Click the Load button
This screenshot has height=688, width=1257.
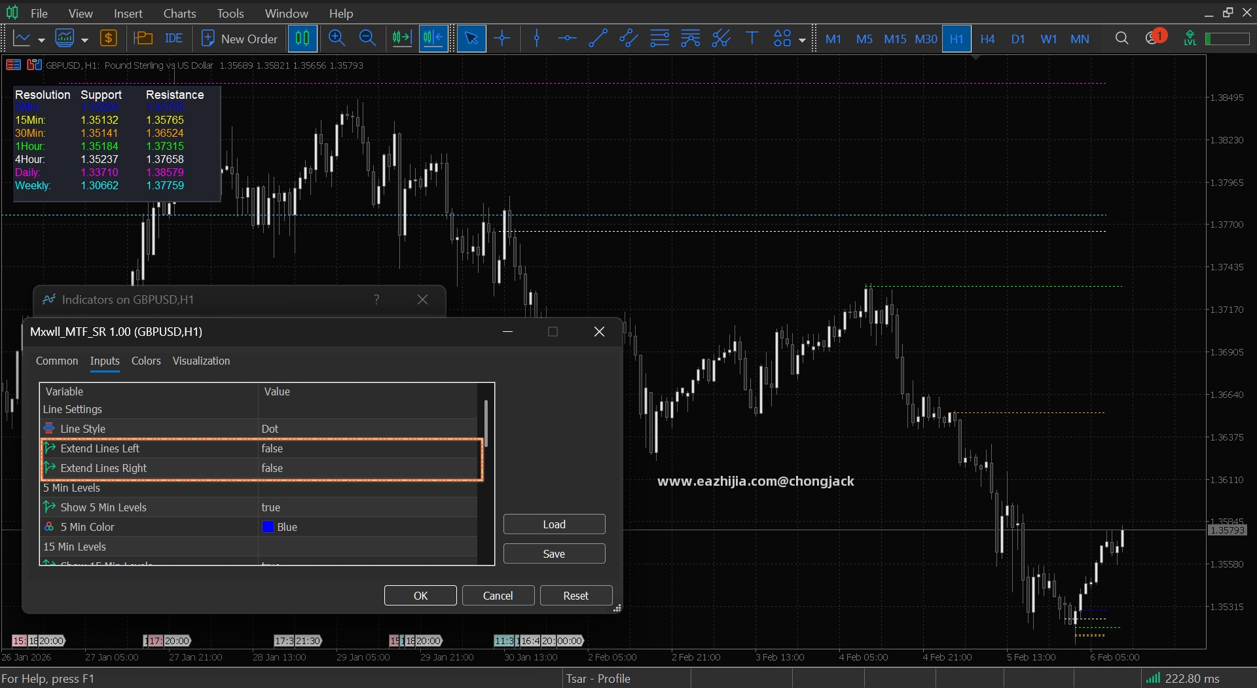[554, 524]
